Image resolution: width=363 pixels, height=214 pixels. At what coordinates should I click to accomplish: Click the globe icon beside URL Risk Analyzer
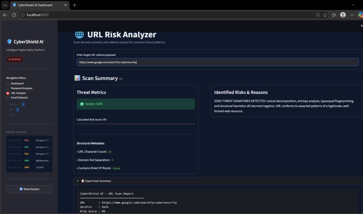[x=79, y=35]
